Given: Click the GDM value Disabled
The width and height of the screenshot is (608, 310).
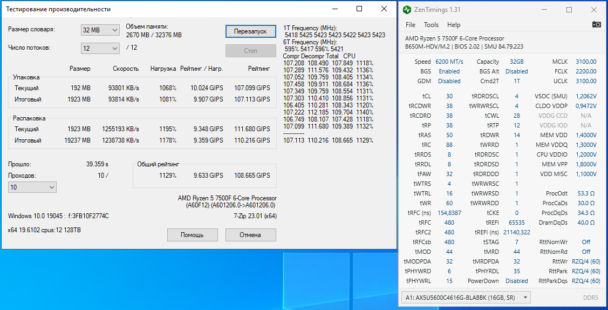Looking at the screenshot, I should (x=449, y=81).
